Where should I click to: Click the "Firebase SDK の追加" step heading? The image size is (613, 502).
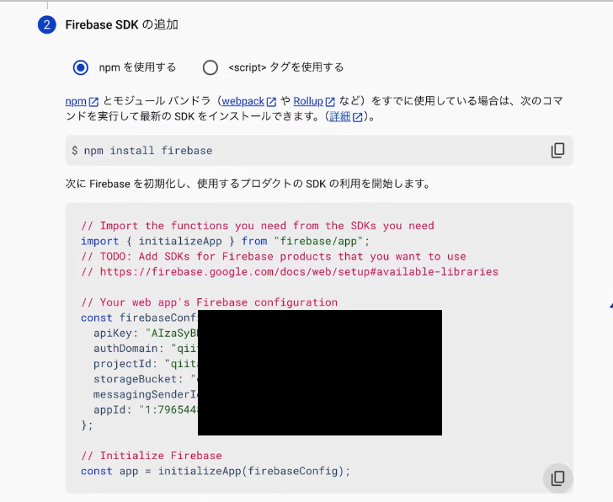[x=121, y=24]
